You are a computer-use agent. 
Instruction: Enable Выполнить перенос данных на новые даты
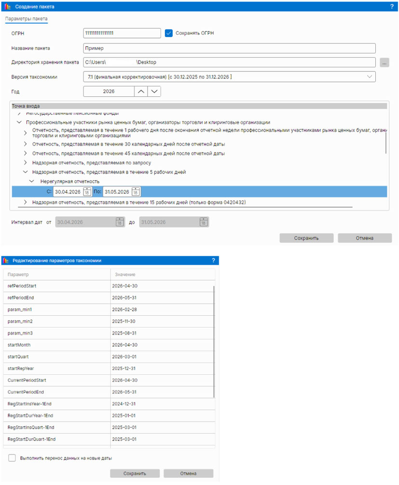point(13,458)
